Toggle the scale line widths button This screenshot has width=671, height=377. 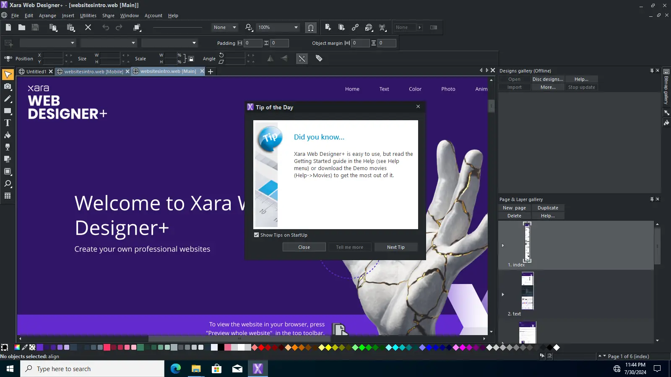click(x=302, y=58)
